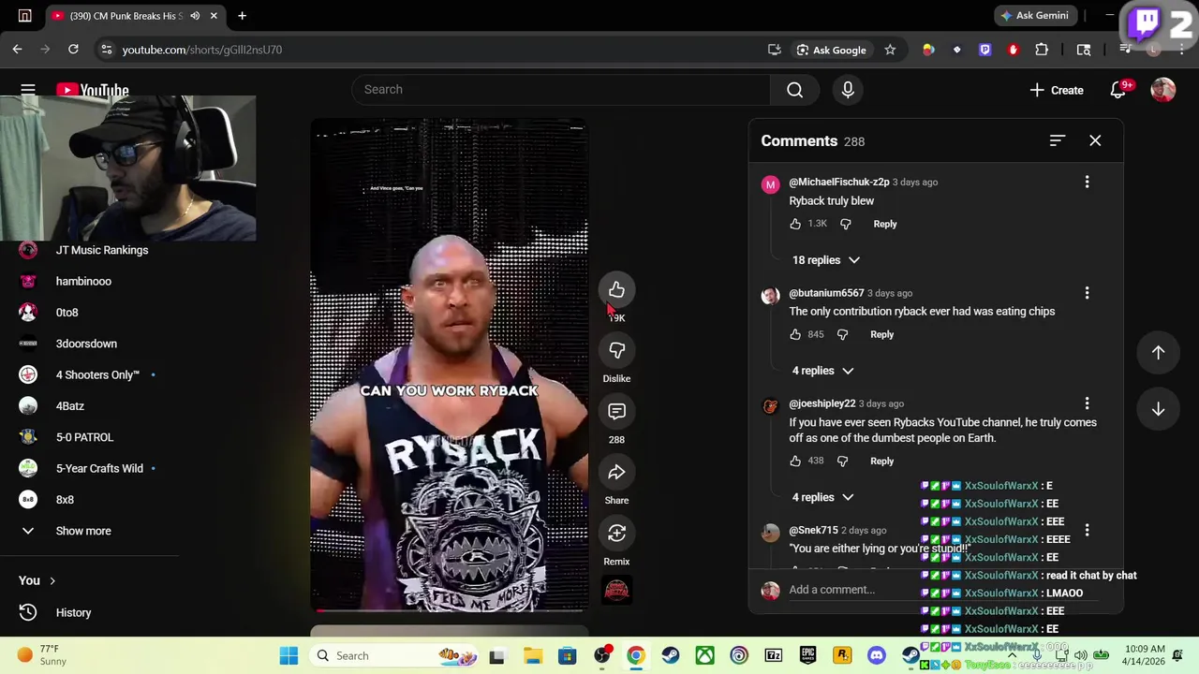Open comment sort options
The width and height of the screenshot is (1199, 674).
[x=1058, y=140]
